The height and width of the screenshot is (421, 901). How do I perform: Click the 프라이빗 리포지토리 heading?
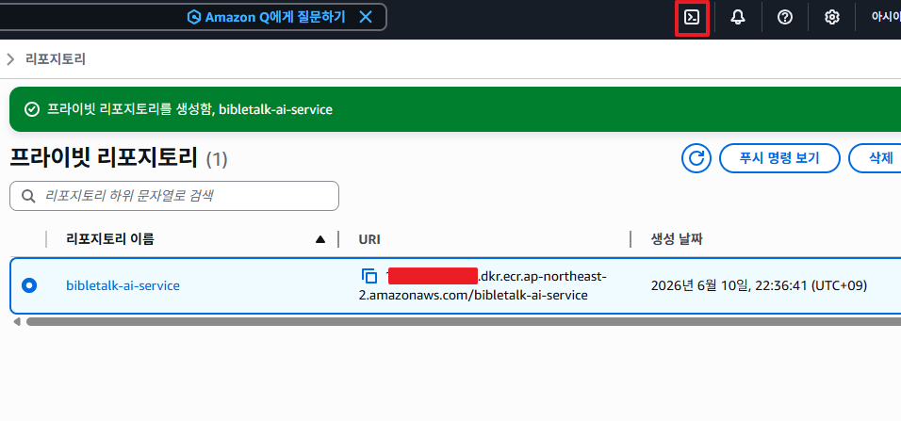(x=104, y=158)
